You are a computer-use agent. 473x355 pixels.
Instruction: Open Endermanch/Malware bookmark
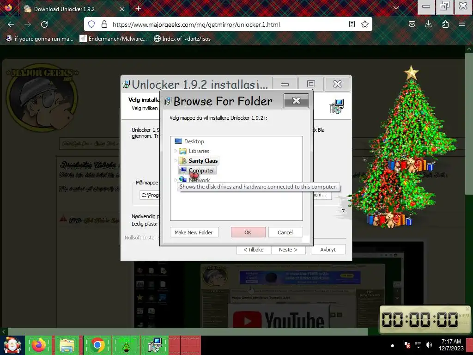[x=113, y=39]
